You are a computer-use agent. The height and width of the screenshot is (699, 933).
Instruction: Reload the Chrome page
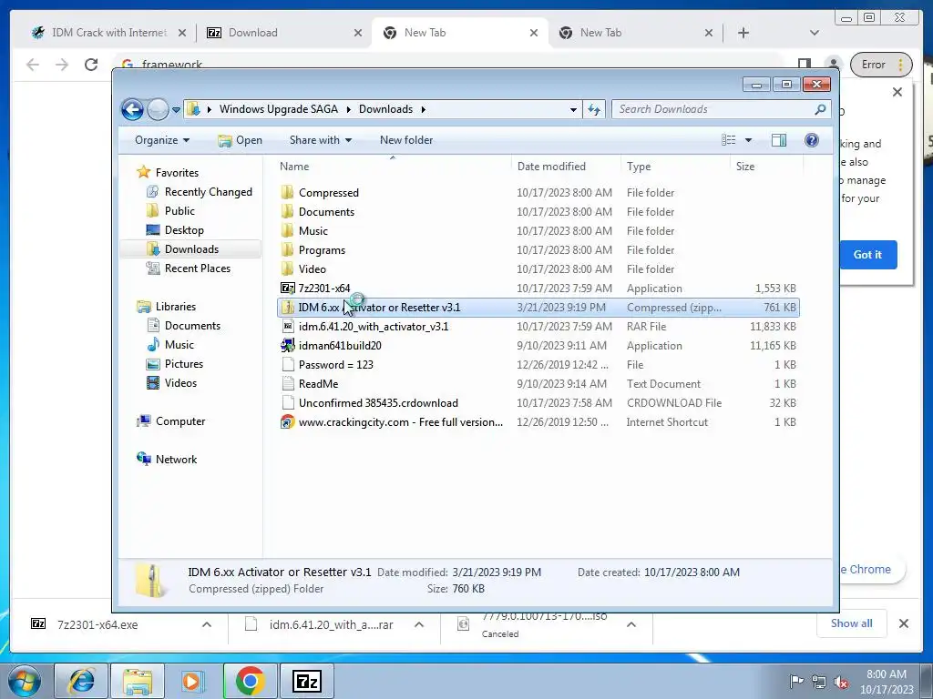click(x=91, y=65)
